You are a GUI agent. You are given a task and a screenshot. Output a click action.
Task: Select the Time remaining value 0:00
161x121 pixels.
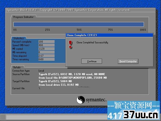46,59
